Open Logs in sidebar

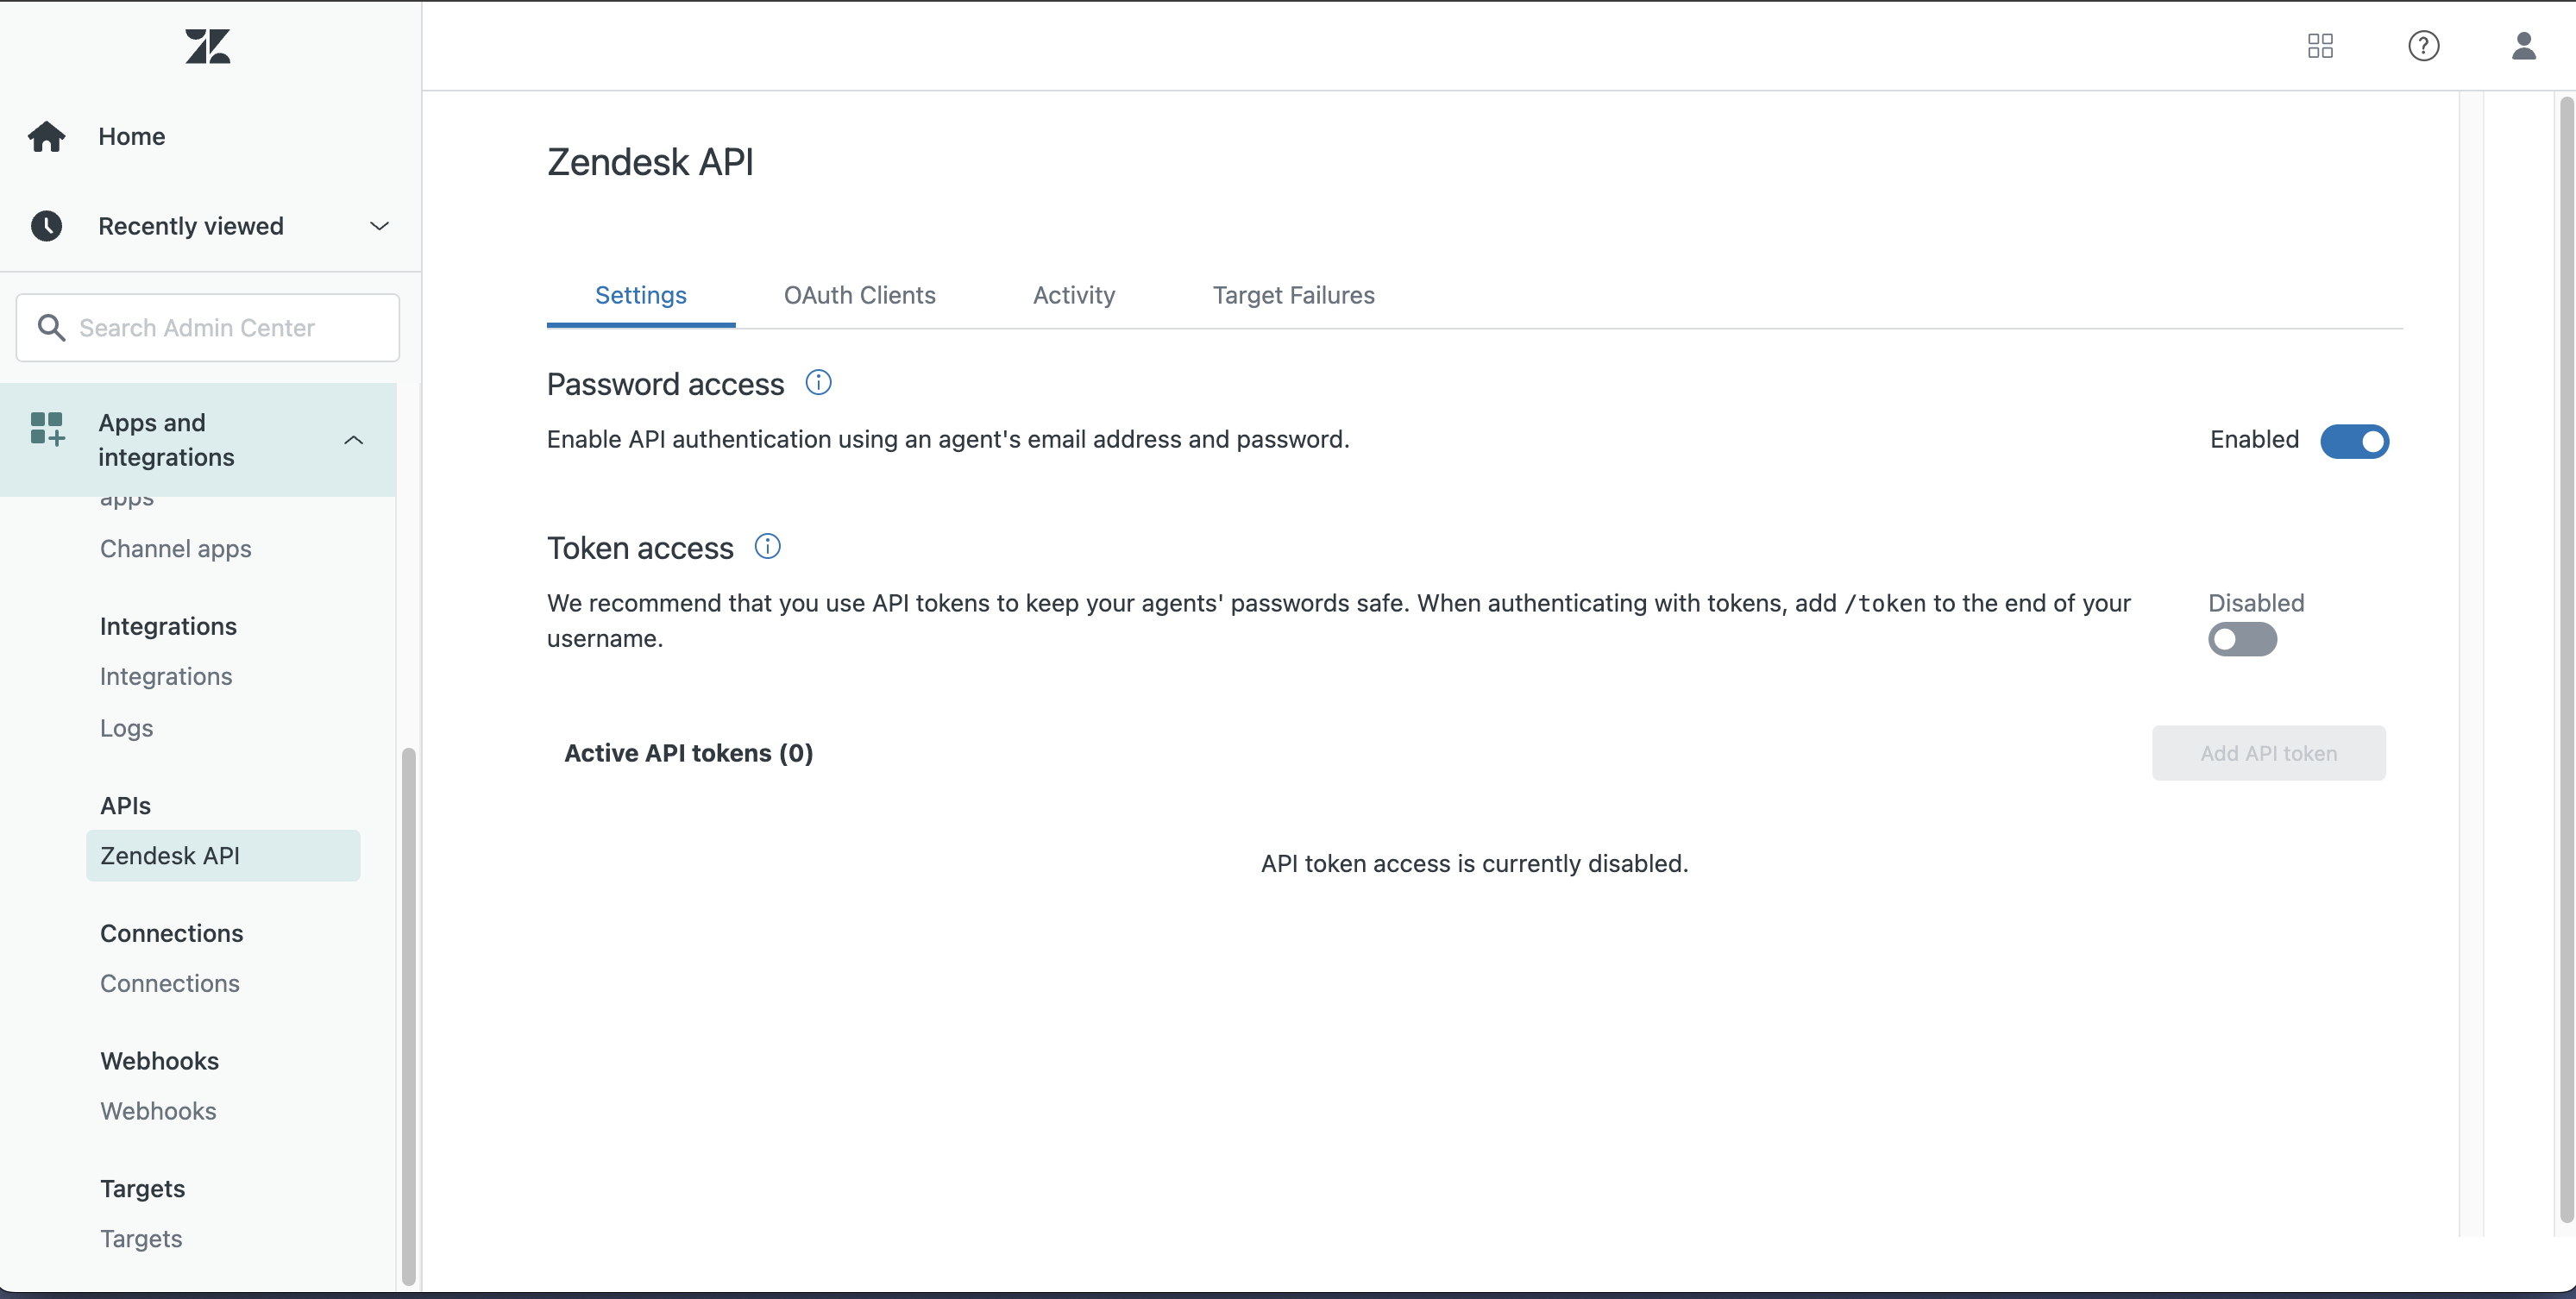pos(126,728)
